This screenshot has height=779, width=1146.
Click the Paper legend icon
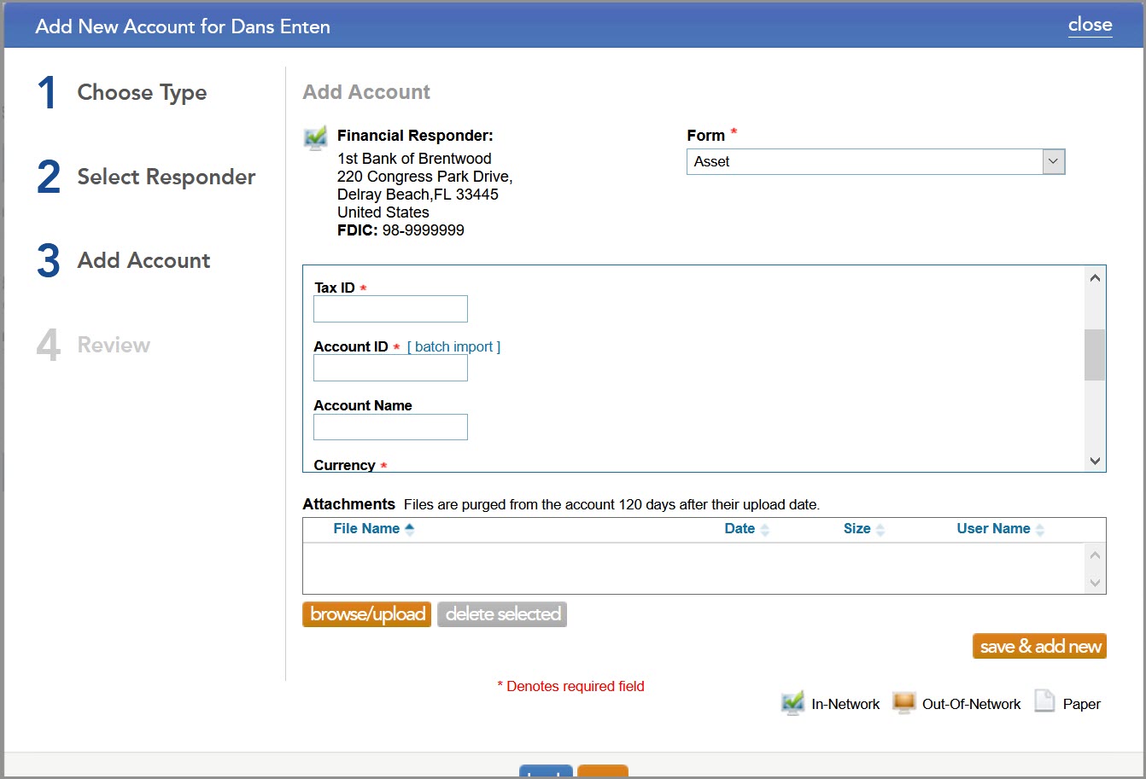pyautogui.click(x=1044, y=701)
